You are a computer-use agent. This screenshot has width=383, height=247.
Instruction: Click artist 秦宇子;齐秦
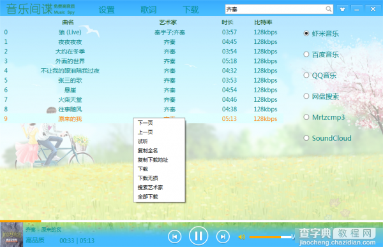170,32
